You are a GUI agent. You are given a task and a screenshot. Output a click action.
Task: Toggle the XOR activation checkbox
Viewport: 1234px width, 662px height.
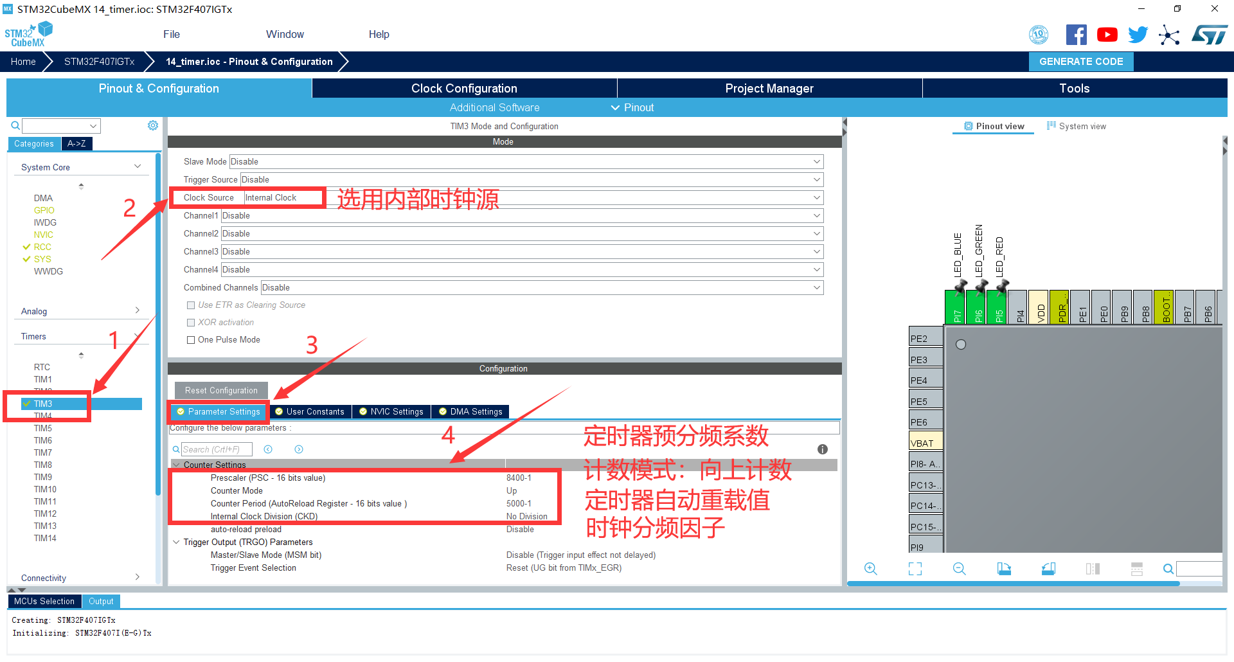click(191, 323)
